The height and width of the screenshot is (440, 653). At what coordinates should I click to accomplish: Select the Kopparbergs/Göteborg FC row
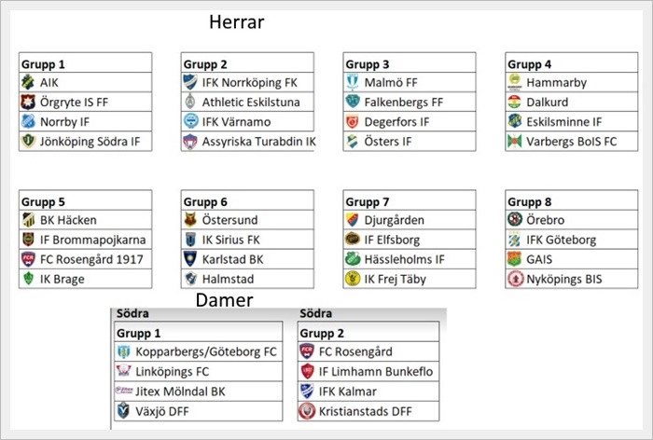(x=199, y=351)
